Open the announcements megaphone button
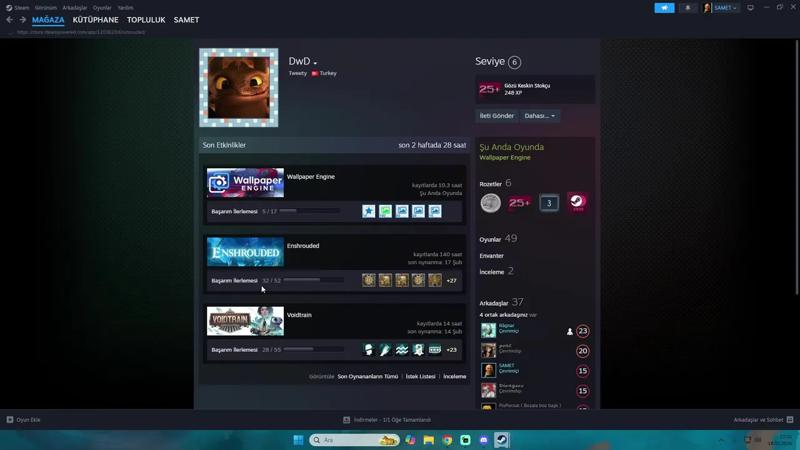 point(664,7)
